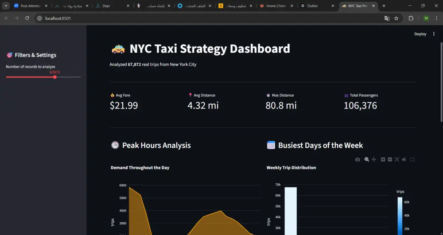
Task: Download the weekly chart as PNG (camera icon)
Action: coord(358,159)
